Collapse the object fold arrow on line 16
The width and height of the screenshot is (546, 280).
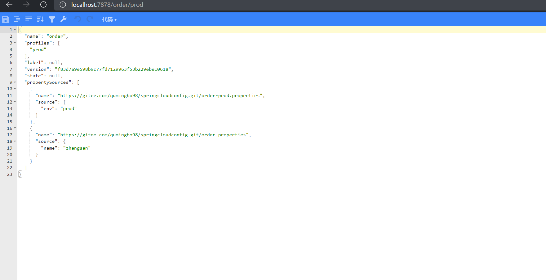[15, 128]
